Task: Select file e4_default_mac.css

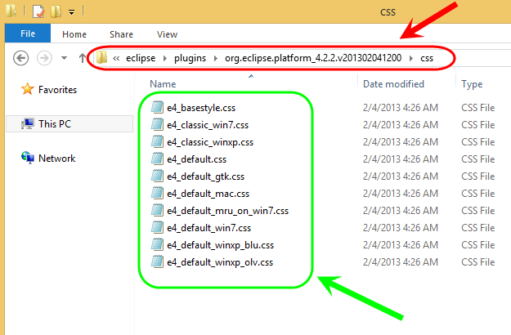Action: pyautogui.click(x=208, y=194)
